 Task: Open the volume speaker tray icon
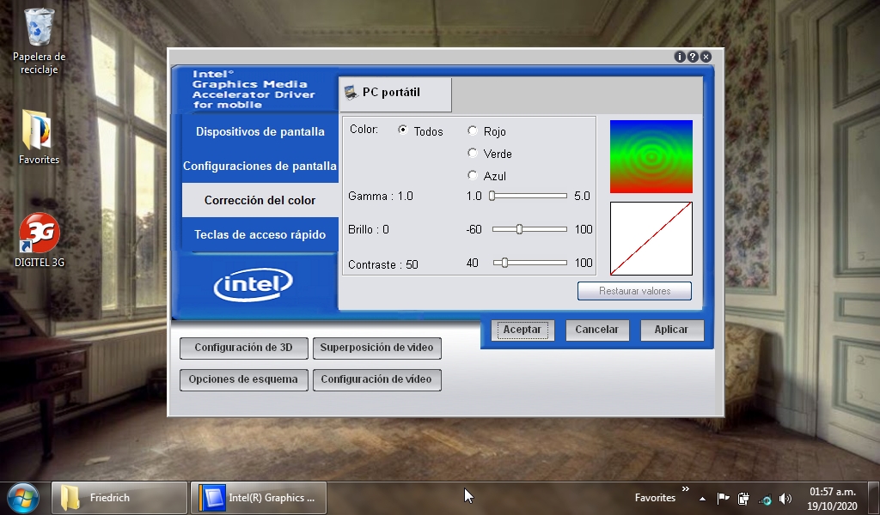tap(785, 498)
